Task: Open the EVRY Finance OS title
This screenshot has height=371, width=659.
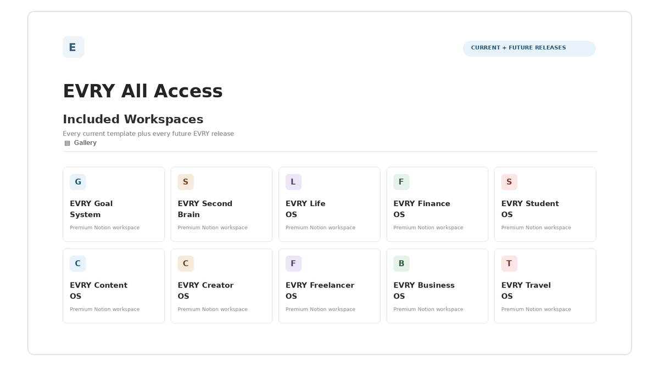Action: [x=422, y=209]
